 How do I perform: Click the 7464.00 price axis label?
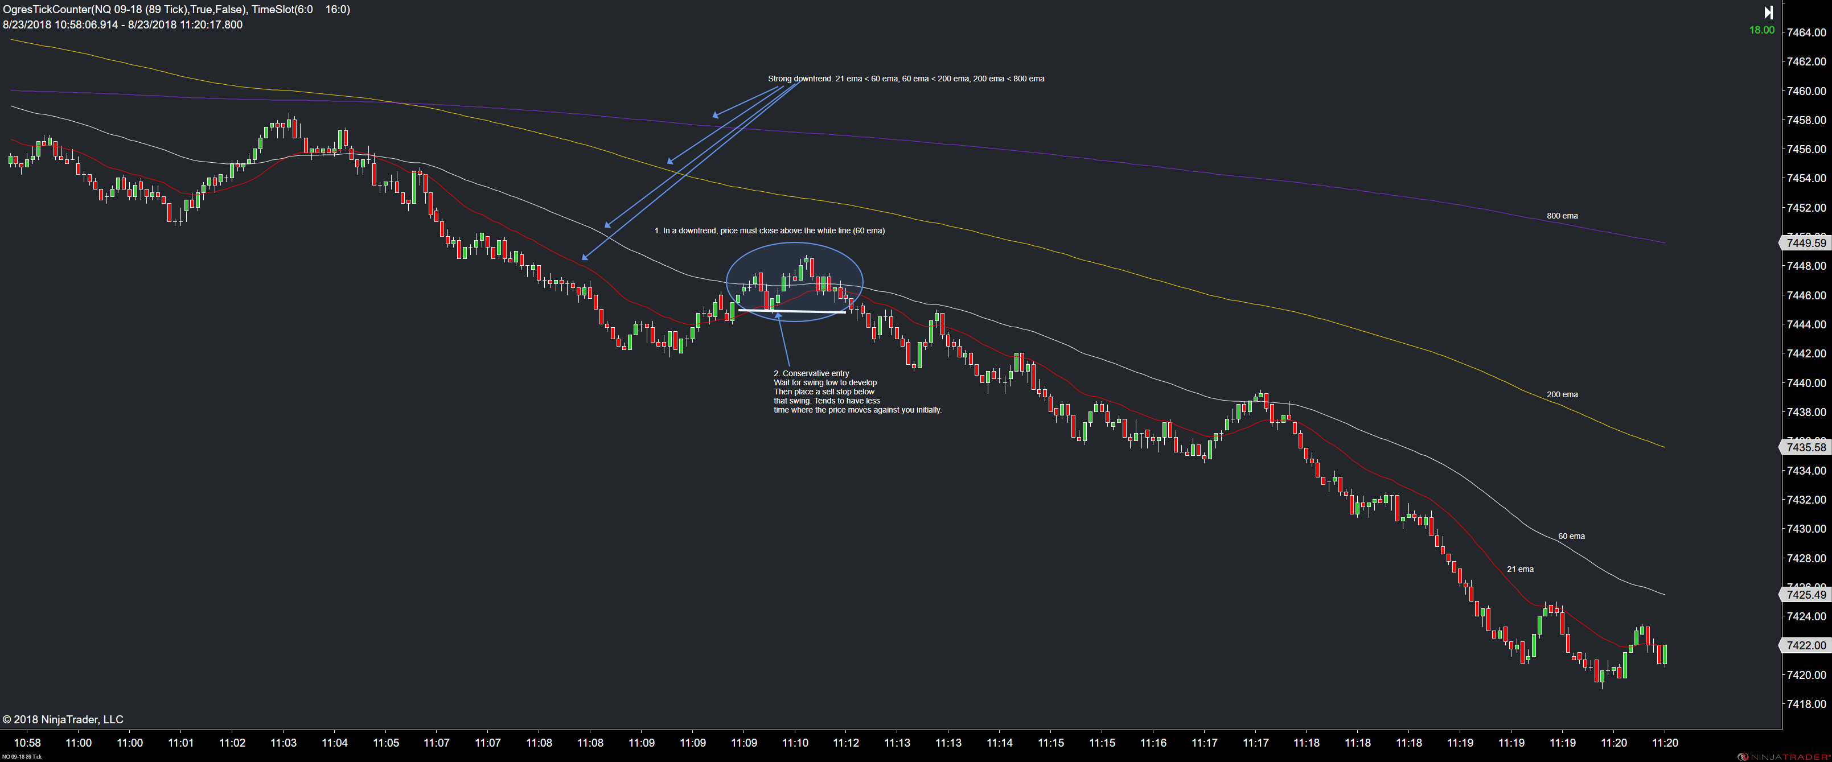click(1806, 32)
